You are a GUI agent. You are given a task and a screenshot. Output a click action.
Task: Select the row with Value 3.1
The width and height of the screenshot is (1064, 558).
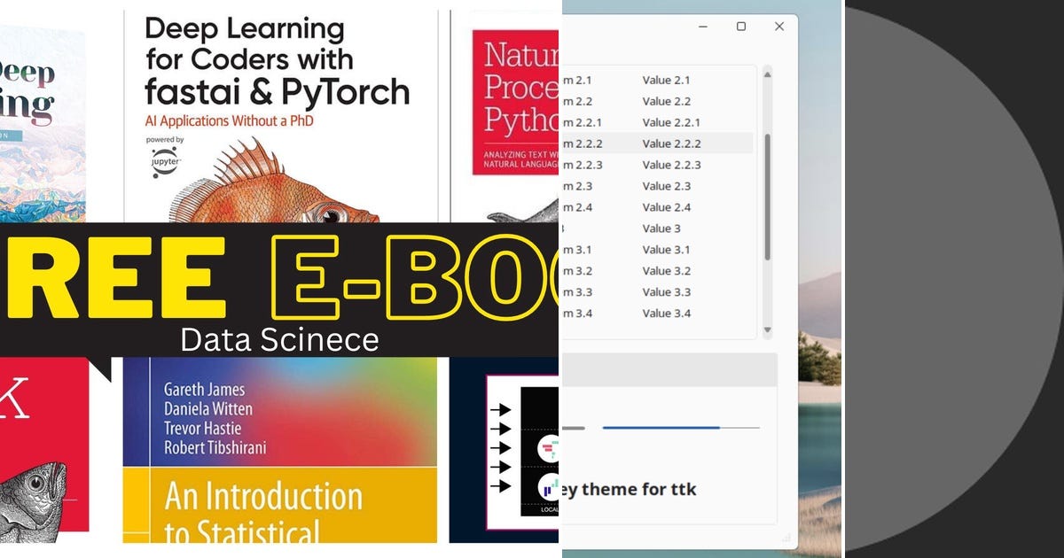point(657,250)
